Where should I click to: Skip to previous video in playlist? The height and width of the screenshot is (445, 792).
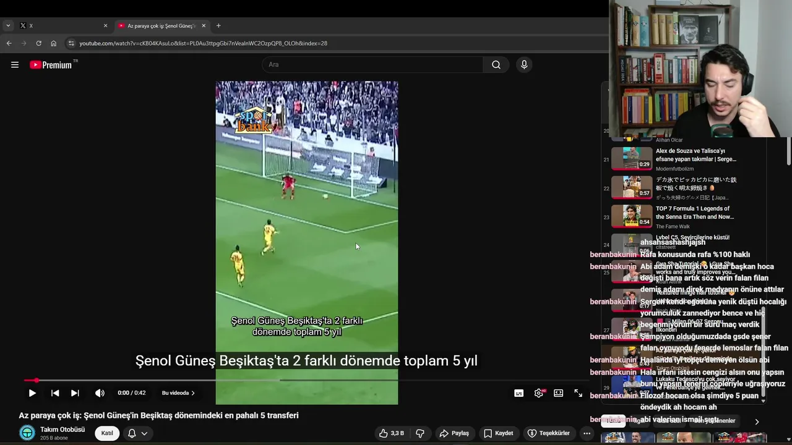[x=55, y=393]
